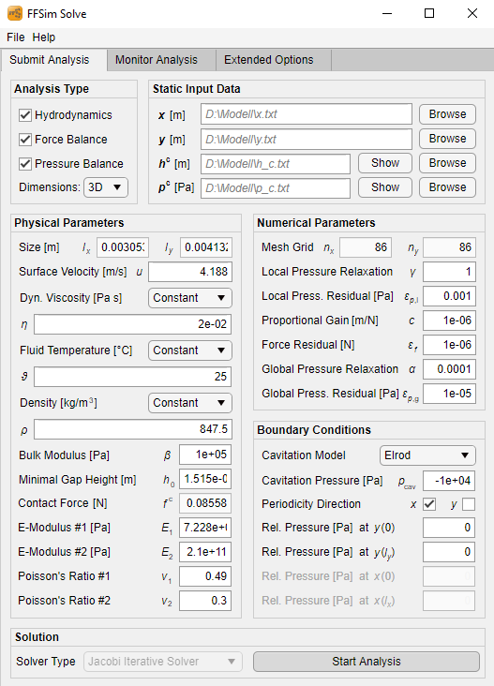Expand the Dyn. Viscosity Constant dropdown
Viewport: 494px width, 686px height.
189,298
